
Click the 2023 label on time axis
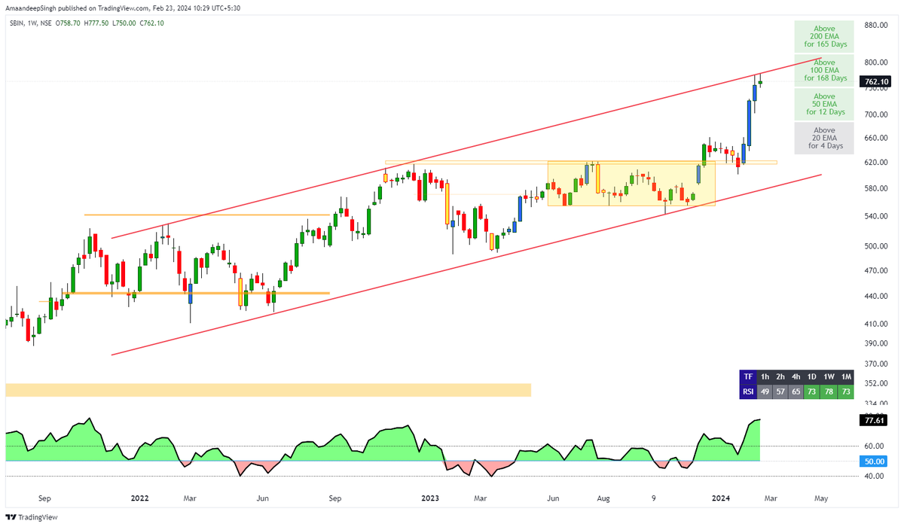[431, 498]
